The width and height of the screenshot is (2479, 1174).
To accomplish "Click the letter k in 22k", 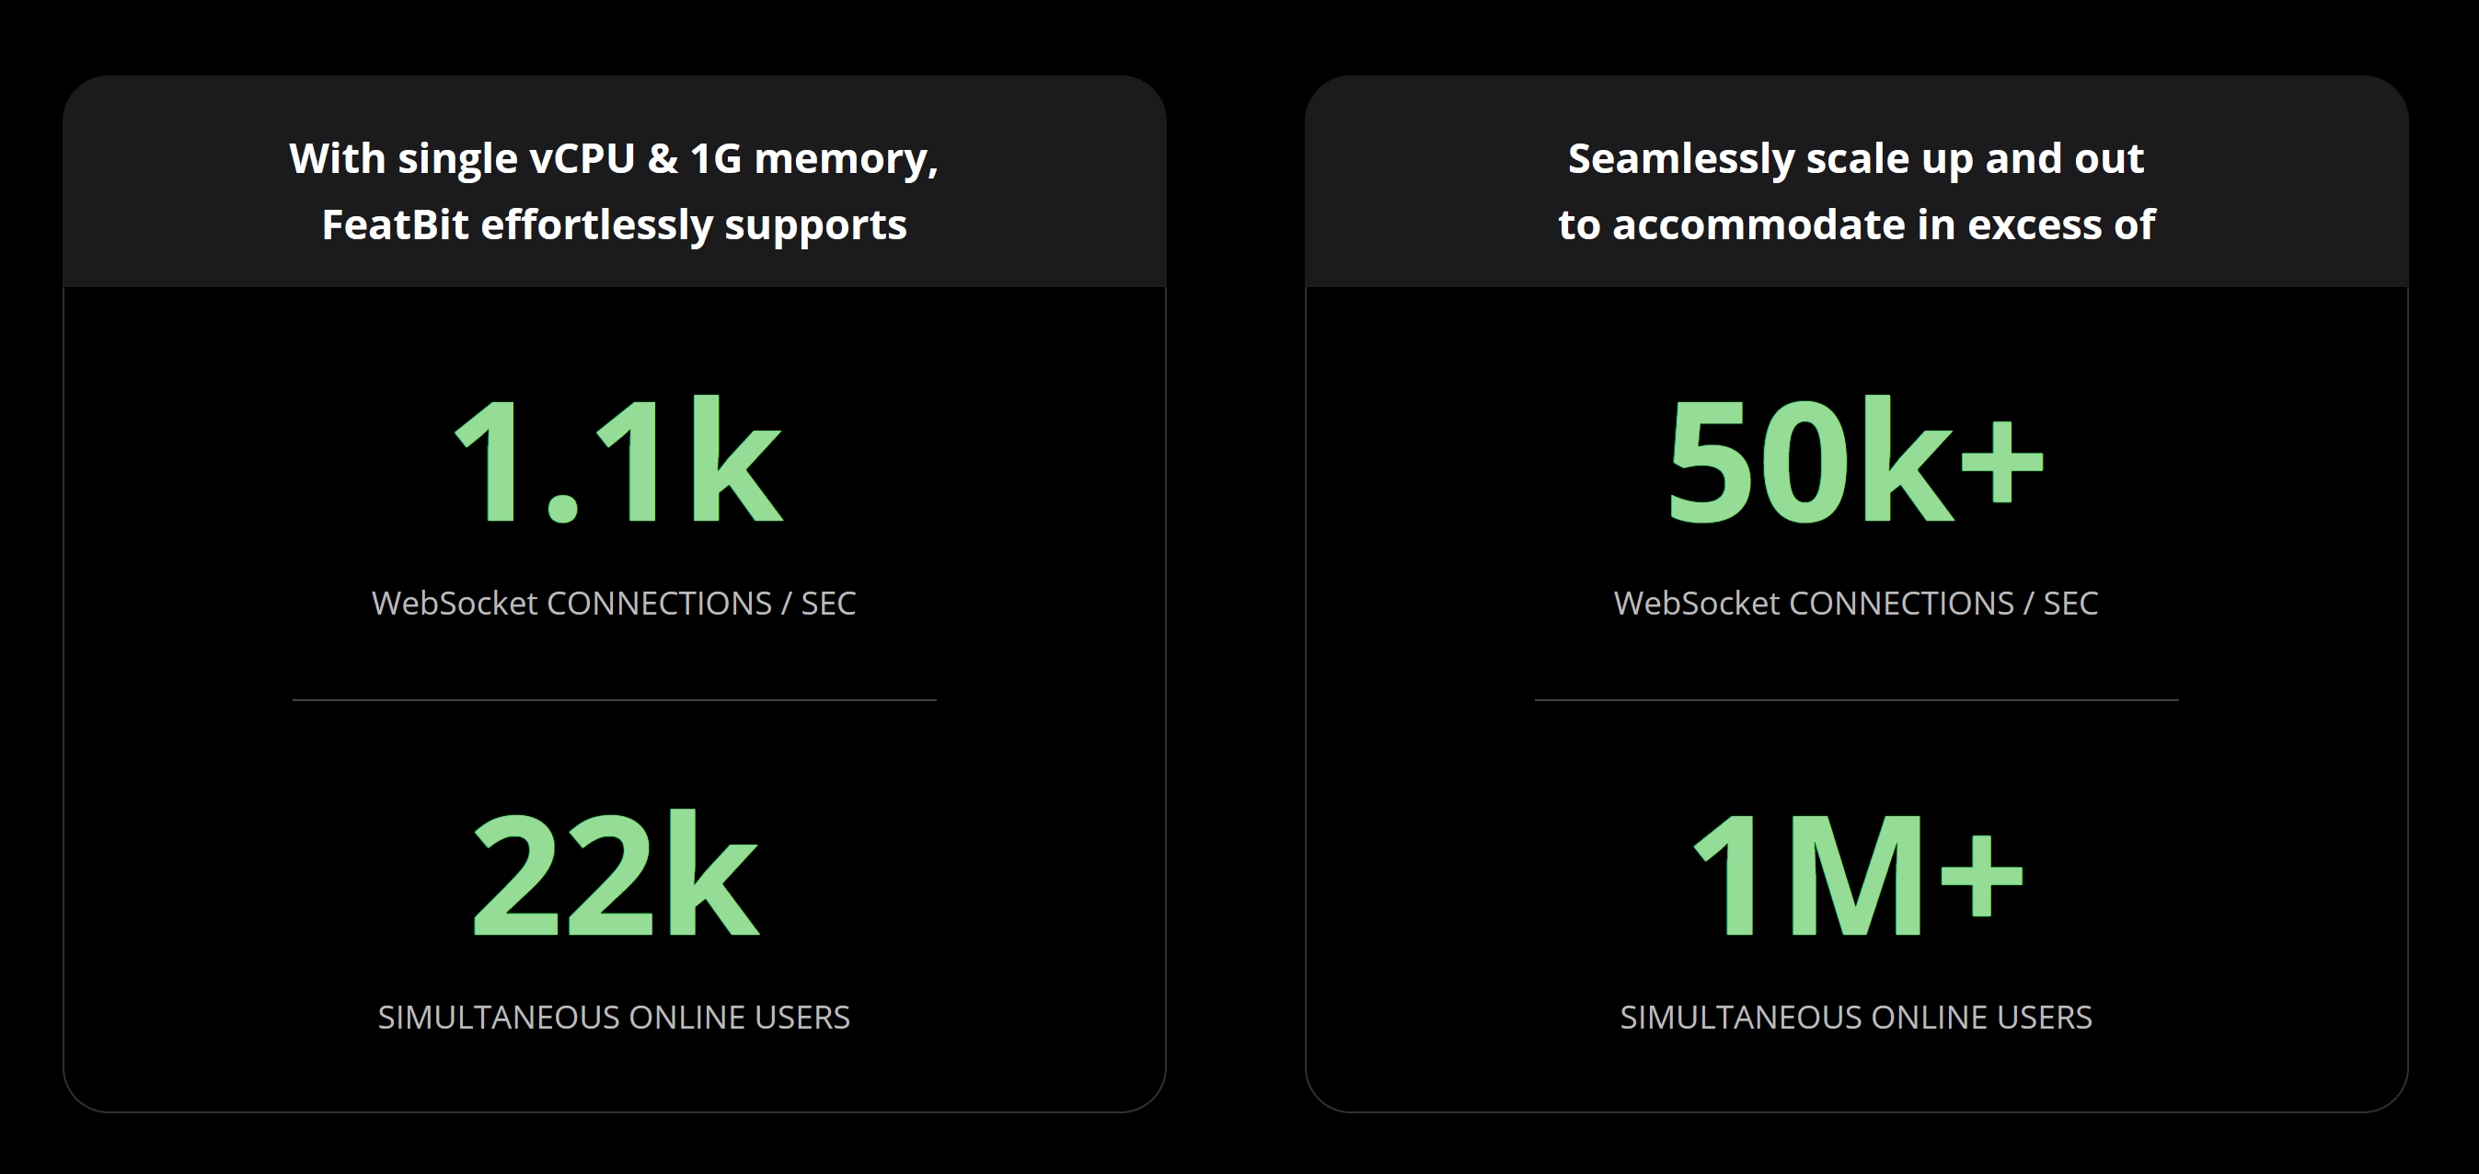I will tap(712, 871).
